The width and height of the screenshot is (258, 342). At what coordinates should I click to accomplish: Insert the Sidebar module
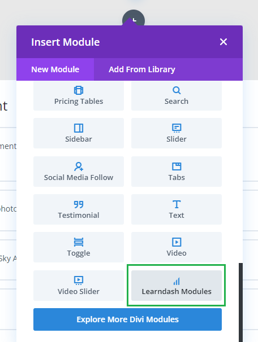click(79, 133)
